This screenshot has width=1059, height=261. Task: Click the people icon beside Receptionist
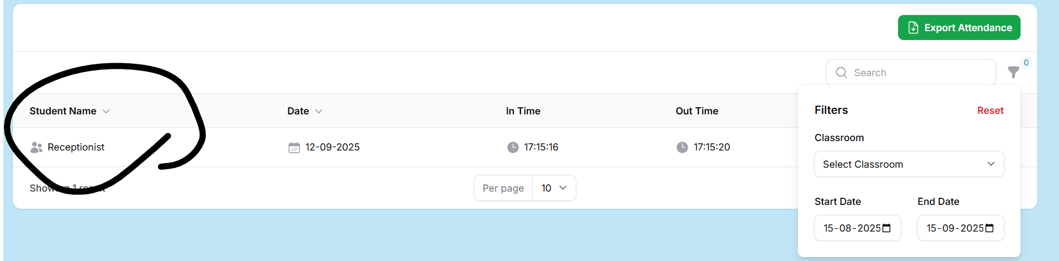(x=37, y=147)
